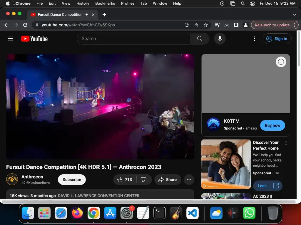View site information lock icon
This screenshot has width=301, height=225.
[x=37, y=25]
